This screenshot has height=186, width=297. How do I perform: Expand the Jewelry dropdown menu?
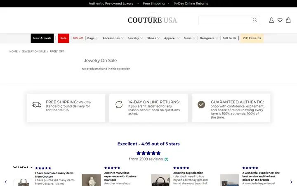(x=135, y=38)
